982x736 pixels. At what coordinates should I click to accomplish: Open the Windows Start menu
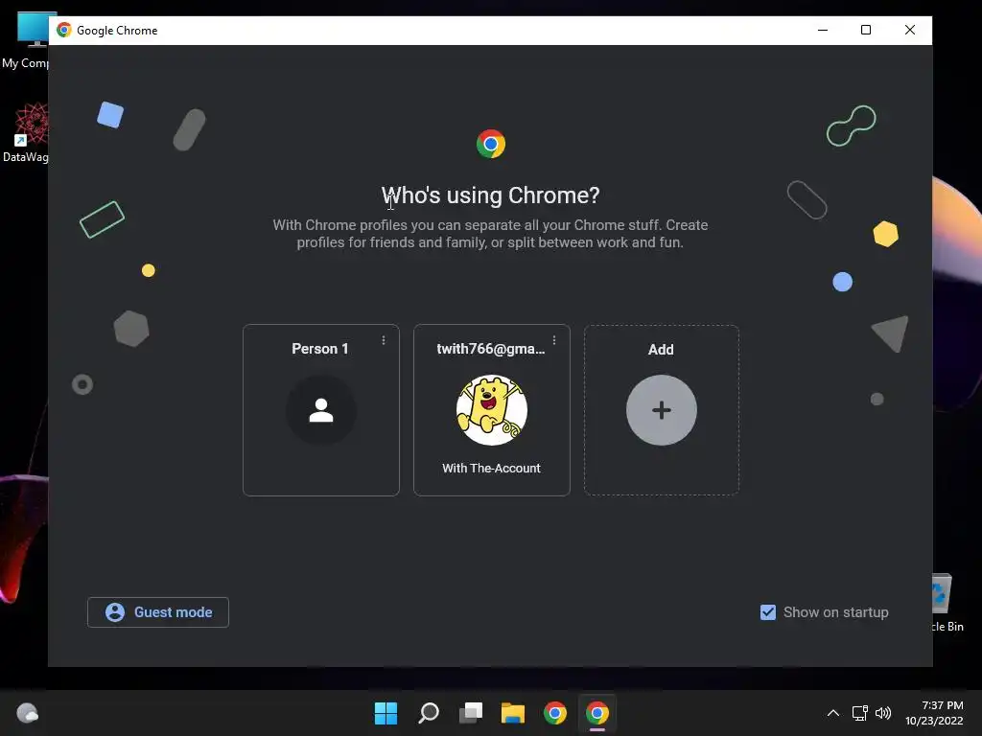[x=386, y=713]
